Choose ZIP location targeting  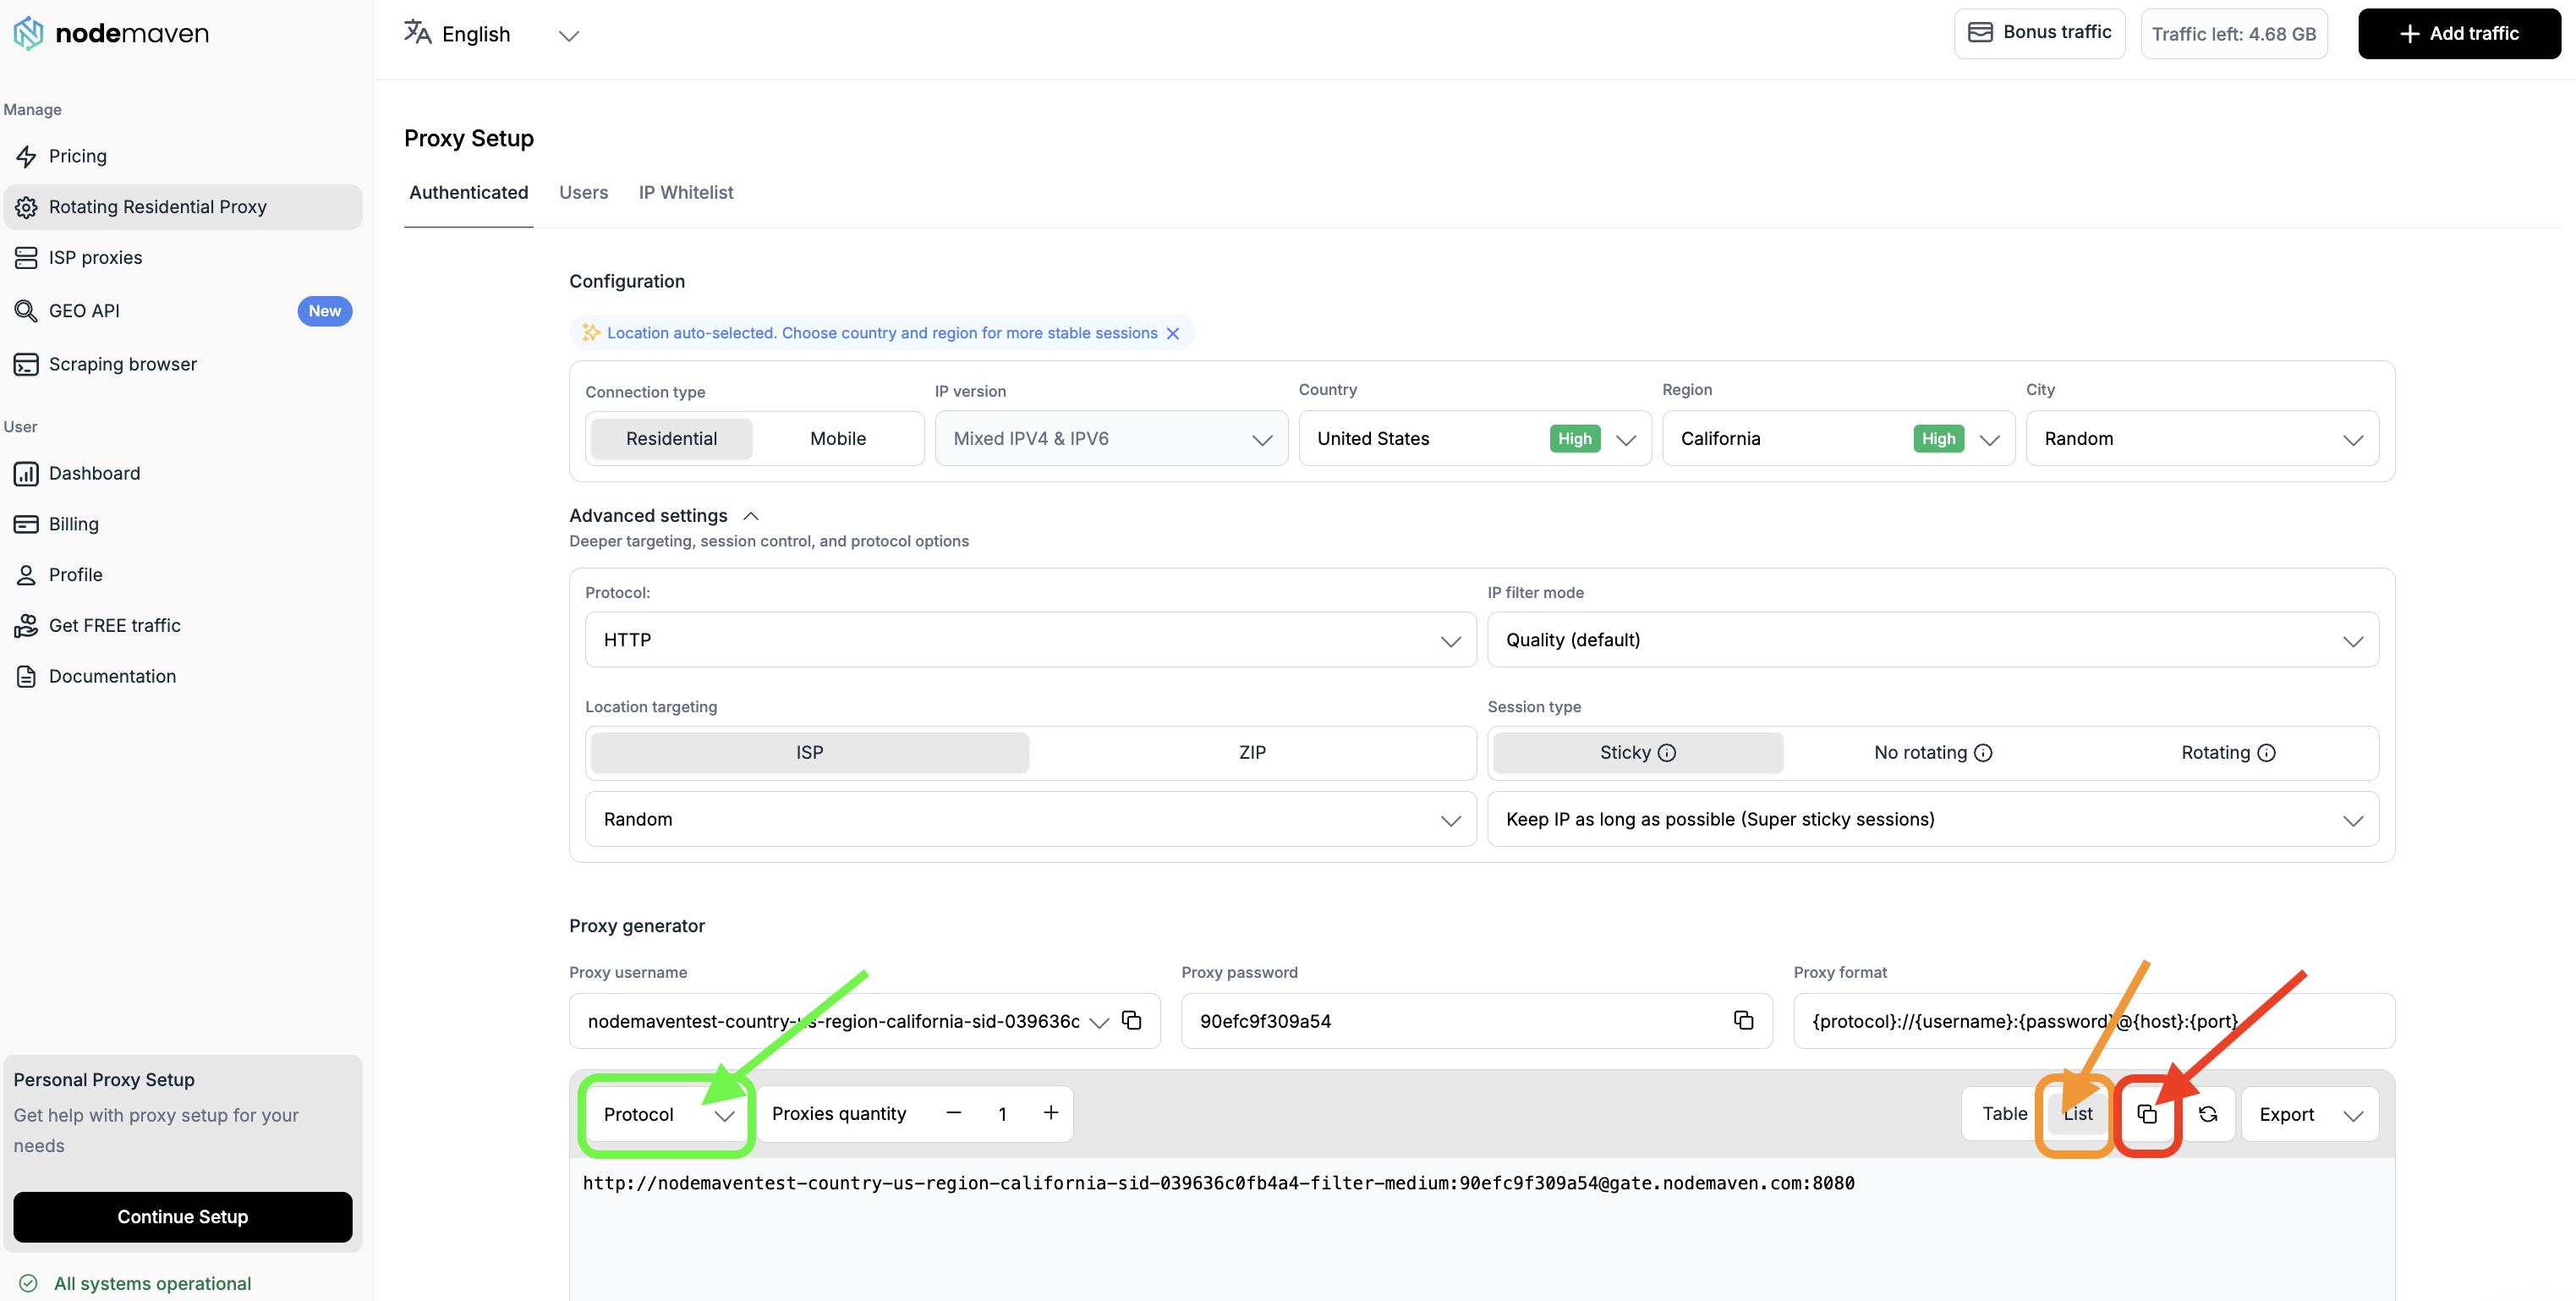[x=1252, y=753]
